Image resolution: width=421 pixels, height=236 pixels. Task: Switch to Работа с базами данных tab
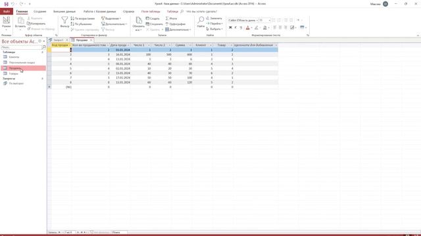99,12
